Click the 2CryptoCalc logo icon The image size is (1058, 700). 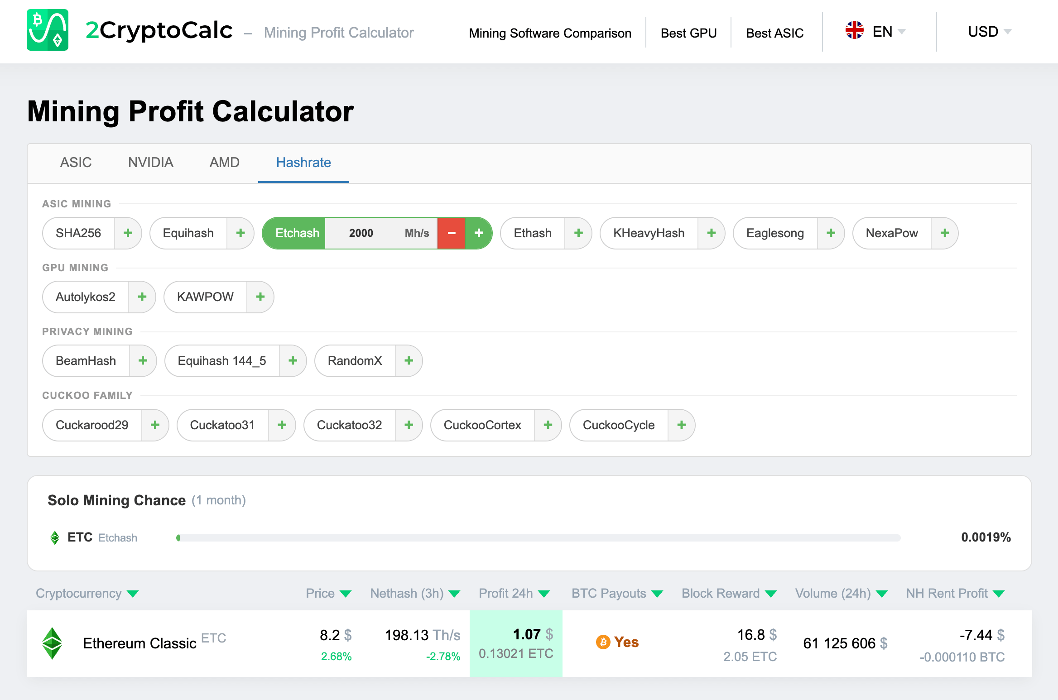pyautogui.click(x=48, y=31)
